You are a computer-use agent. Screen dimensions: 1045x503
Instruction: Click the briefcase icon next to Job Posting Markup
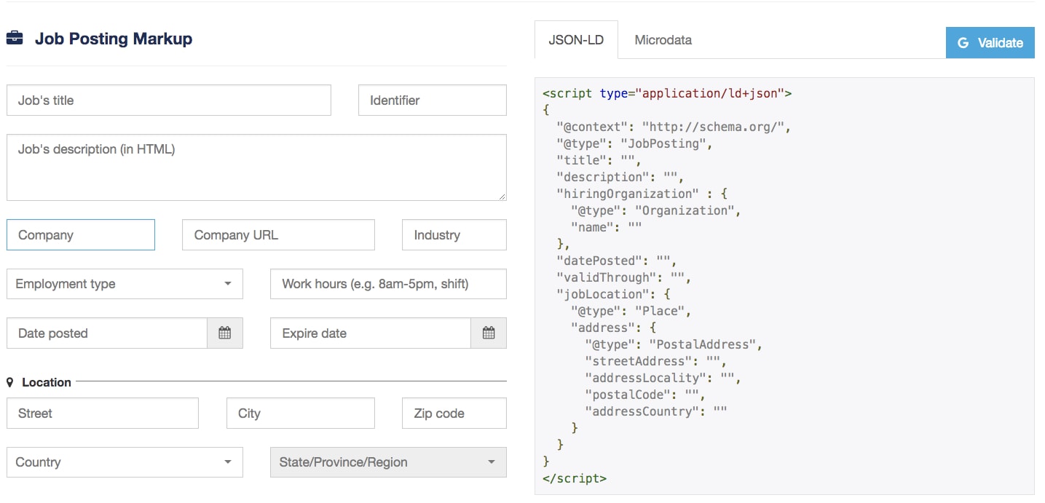coord(16,39)
